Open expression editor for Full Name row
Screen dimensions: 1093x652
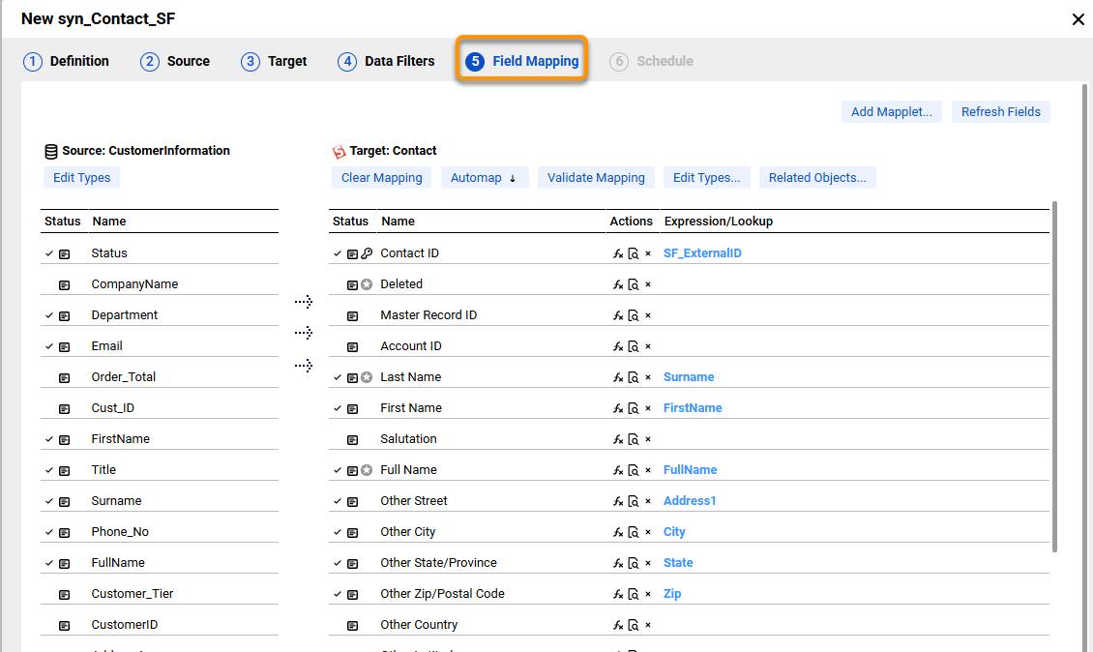pos(618,470)
